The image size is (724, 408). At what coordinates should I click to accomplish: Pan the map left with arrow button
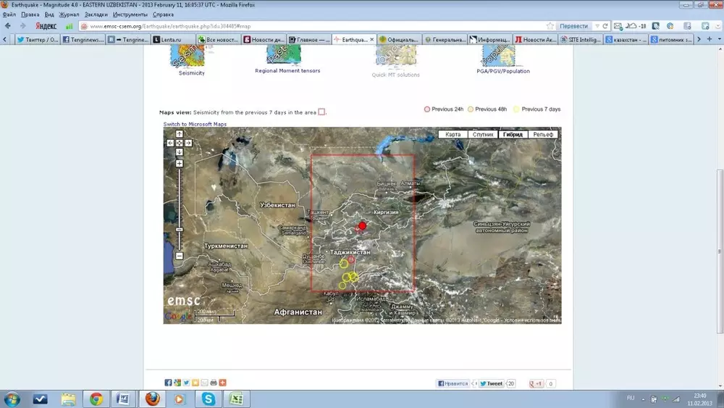point(171,143)
